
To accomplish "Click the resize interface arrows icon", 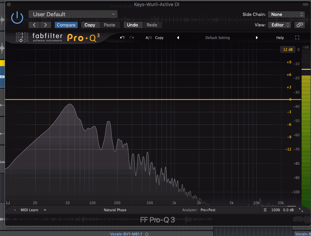I will tap(301, 210).
